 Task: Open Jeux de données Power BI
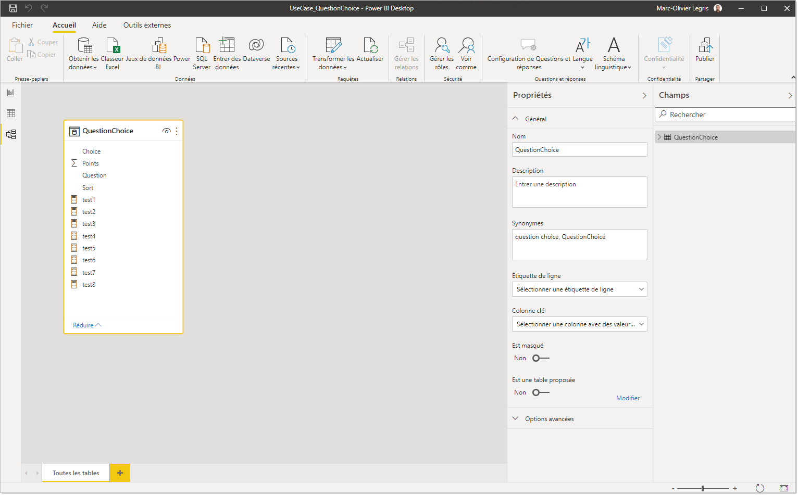158,54
